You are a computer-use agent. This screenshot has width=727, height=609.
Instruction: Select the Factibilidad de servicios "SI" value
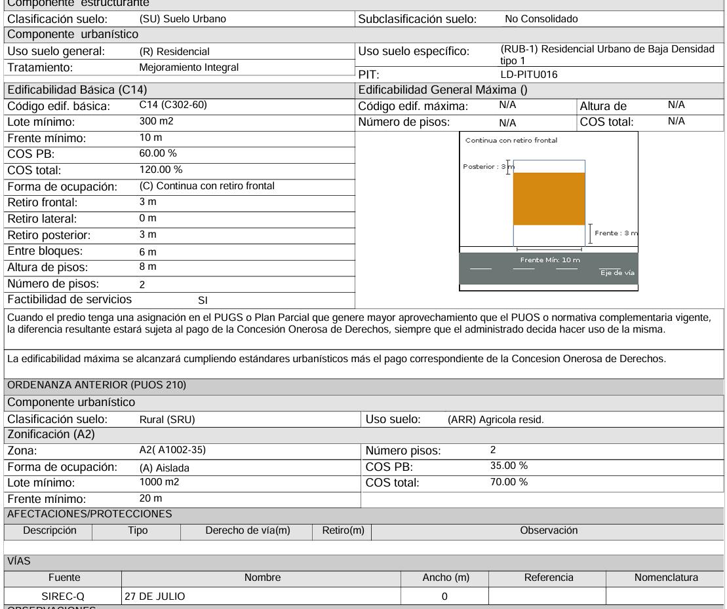[x=203, y=301]
